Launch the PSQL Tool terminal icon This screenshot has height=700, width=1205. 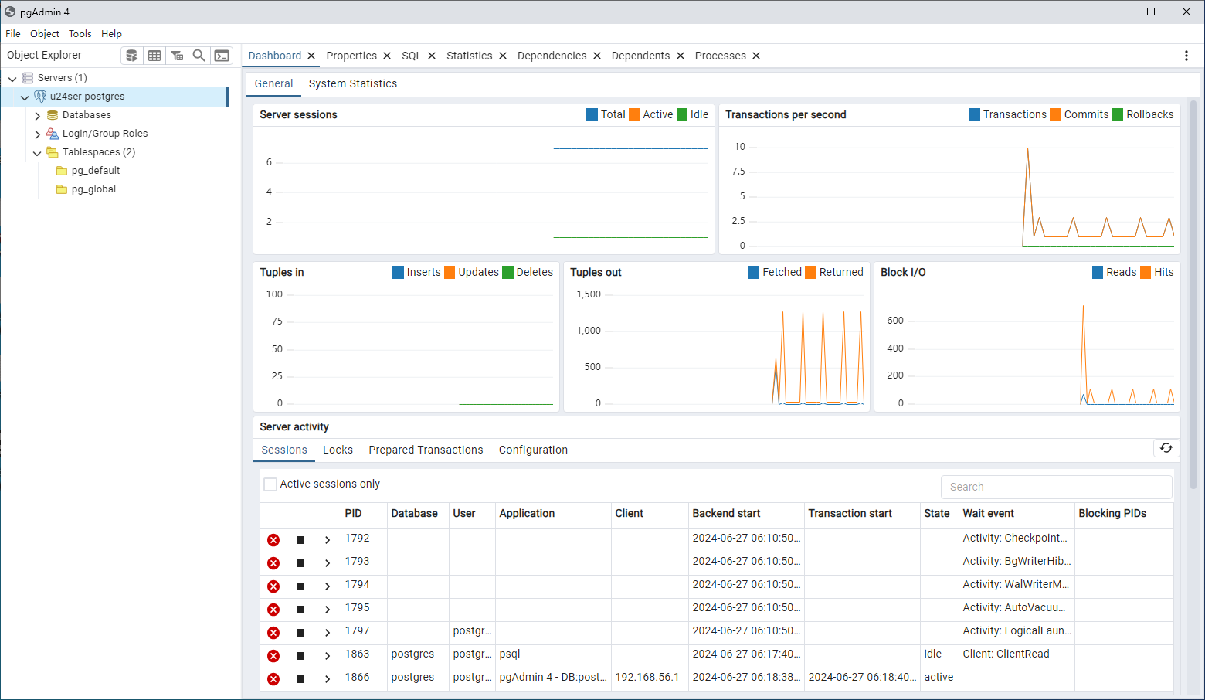pyautogui.click(x=222, y=56)
